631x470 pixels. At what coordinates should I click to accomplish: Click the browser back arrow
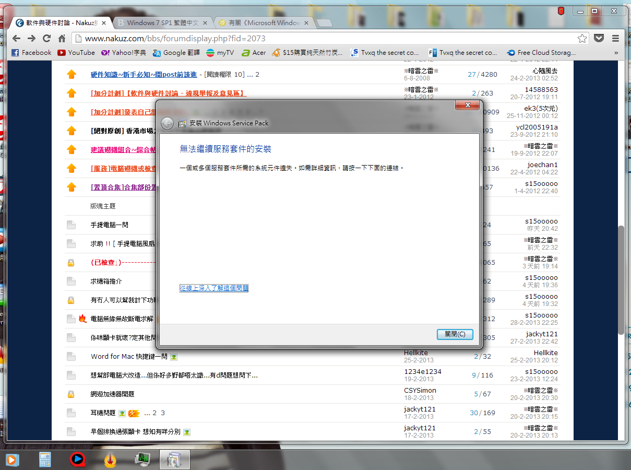point(16,39)
